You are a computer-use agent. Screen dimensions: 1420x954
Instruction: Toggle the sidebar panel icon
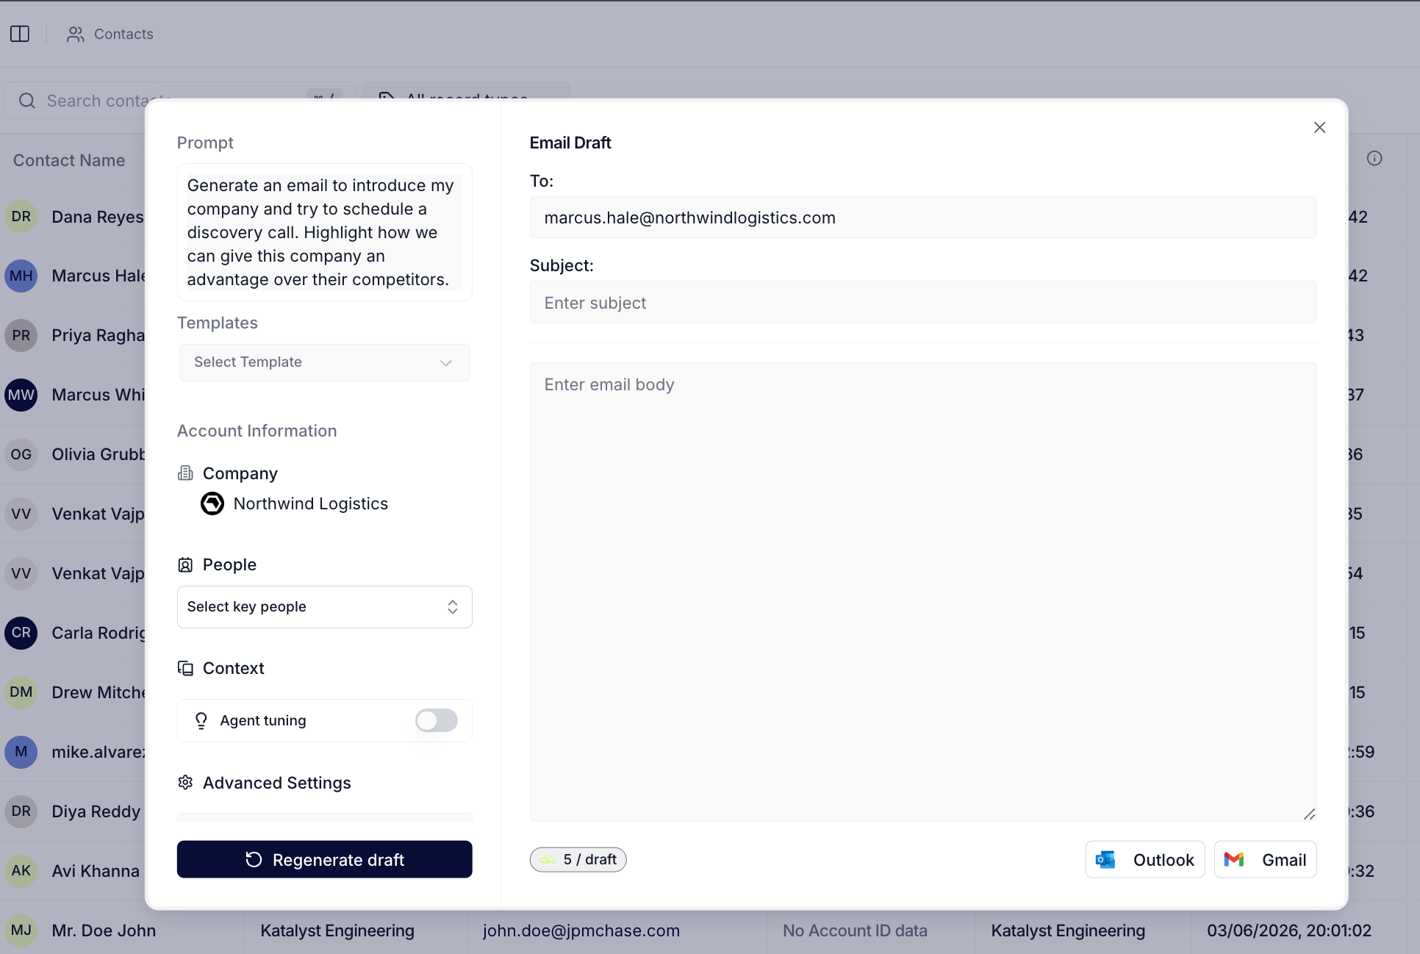pyautogui.click(x=20, y=34)
